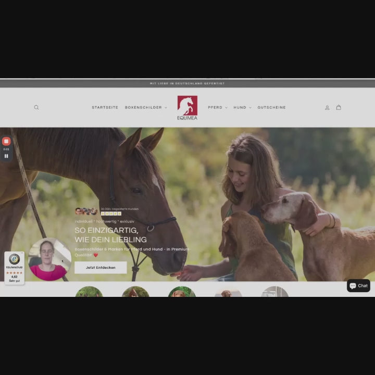Click the customer avatars group in the hero
The image size is (375, 375).
86,211
